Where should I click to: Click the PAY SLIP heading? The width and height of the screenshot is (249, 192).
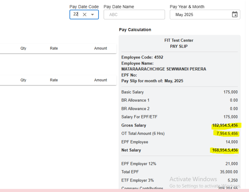click(x=179, y=46)
